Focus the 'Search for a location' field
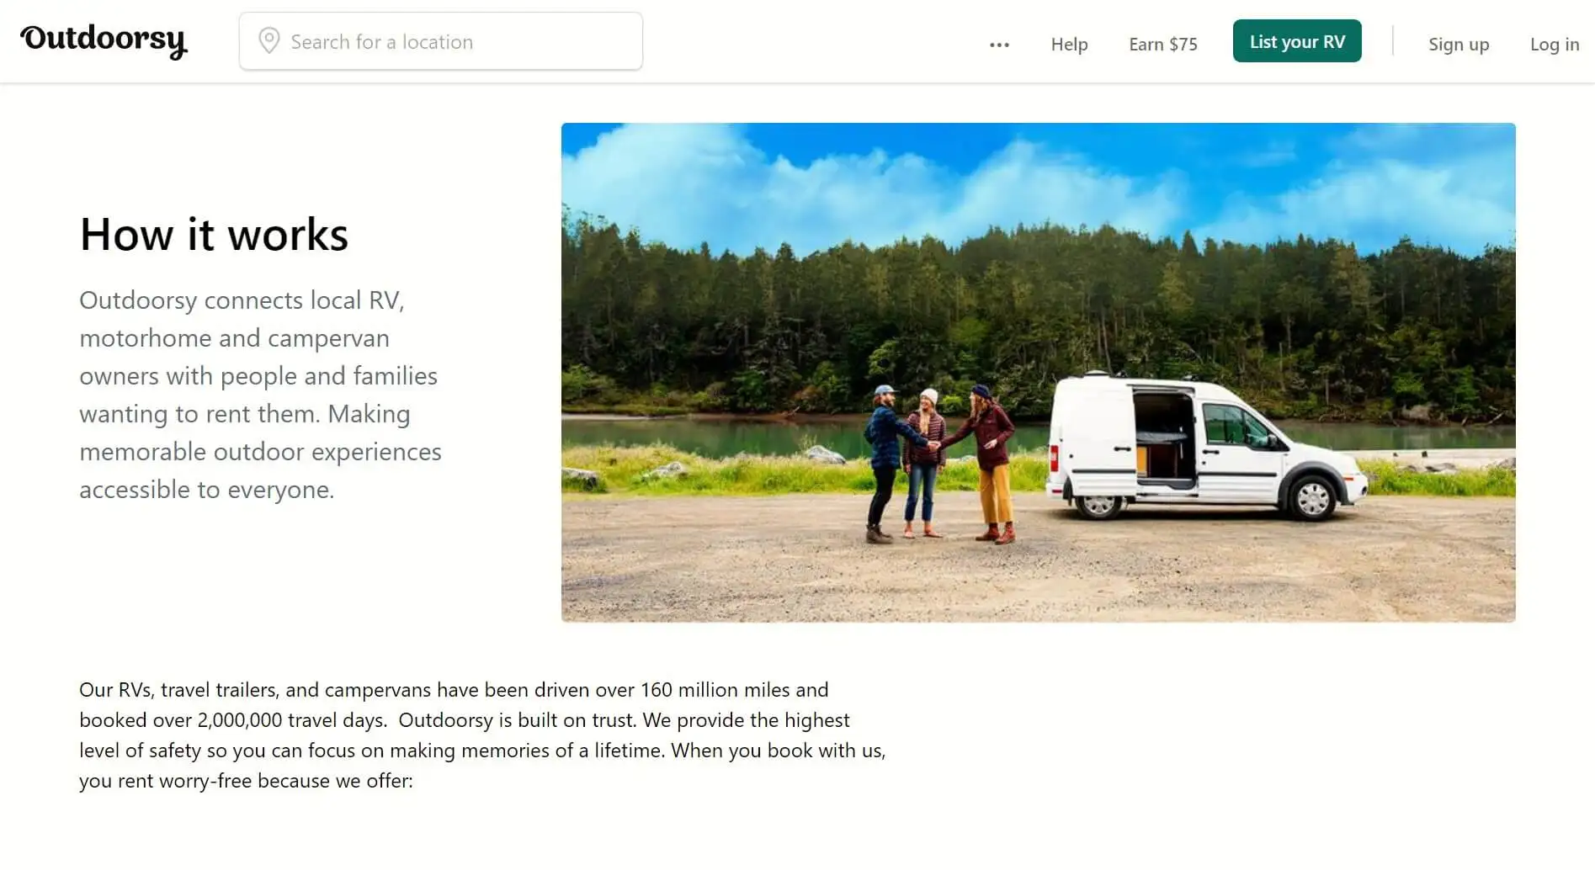 click(440, 41)
